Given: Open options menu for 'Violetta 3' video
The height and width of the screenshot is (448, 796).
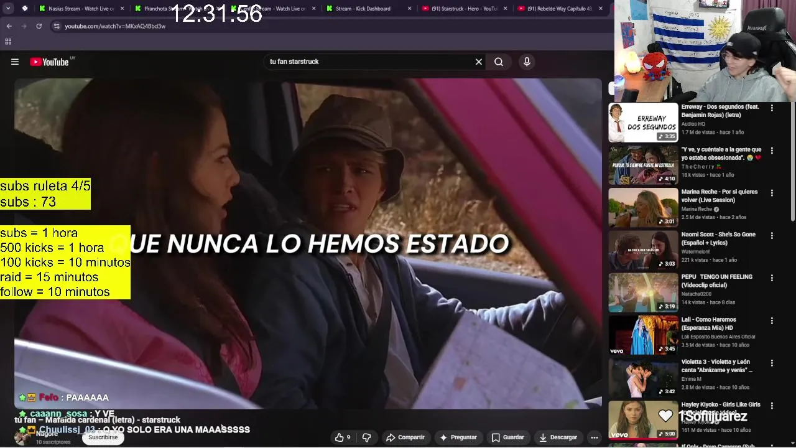Looking at the screenshot, I should (772, 363).
